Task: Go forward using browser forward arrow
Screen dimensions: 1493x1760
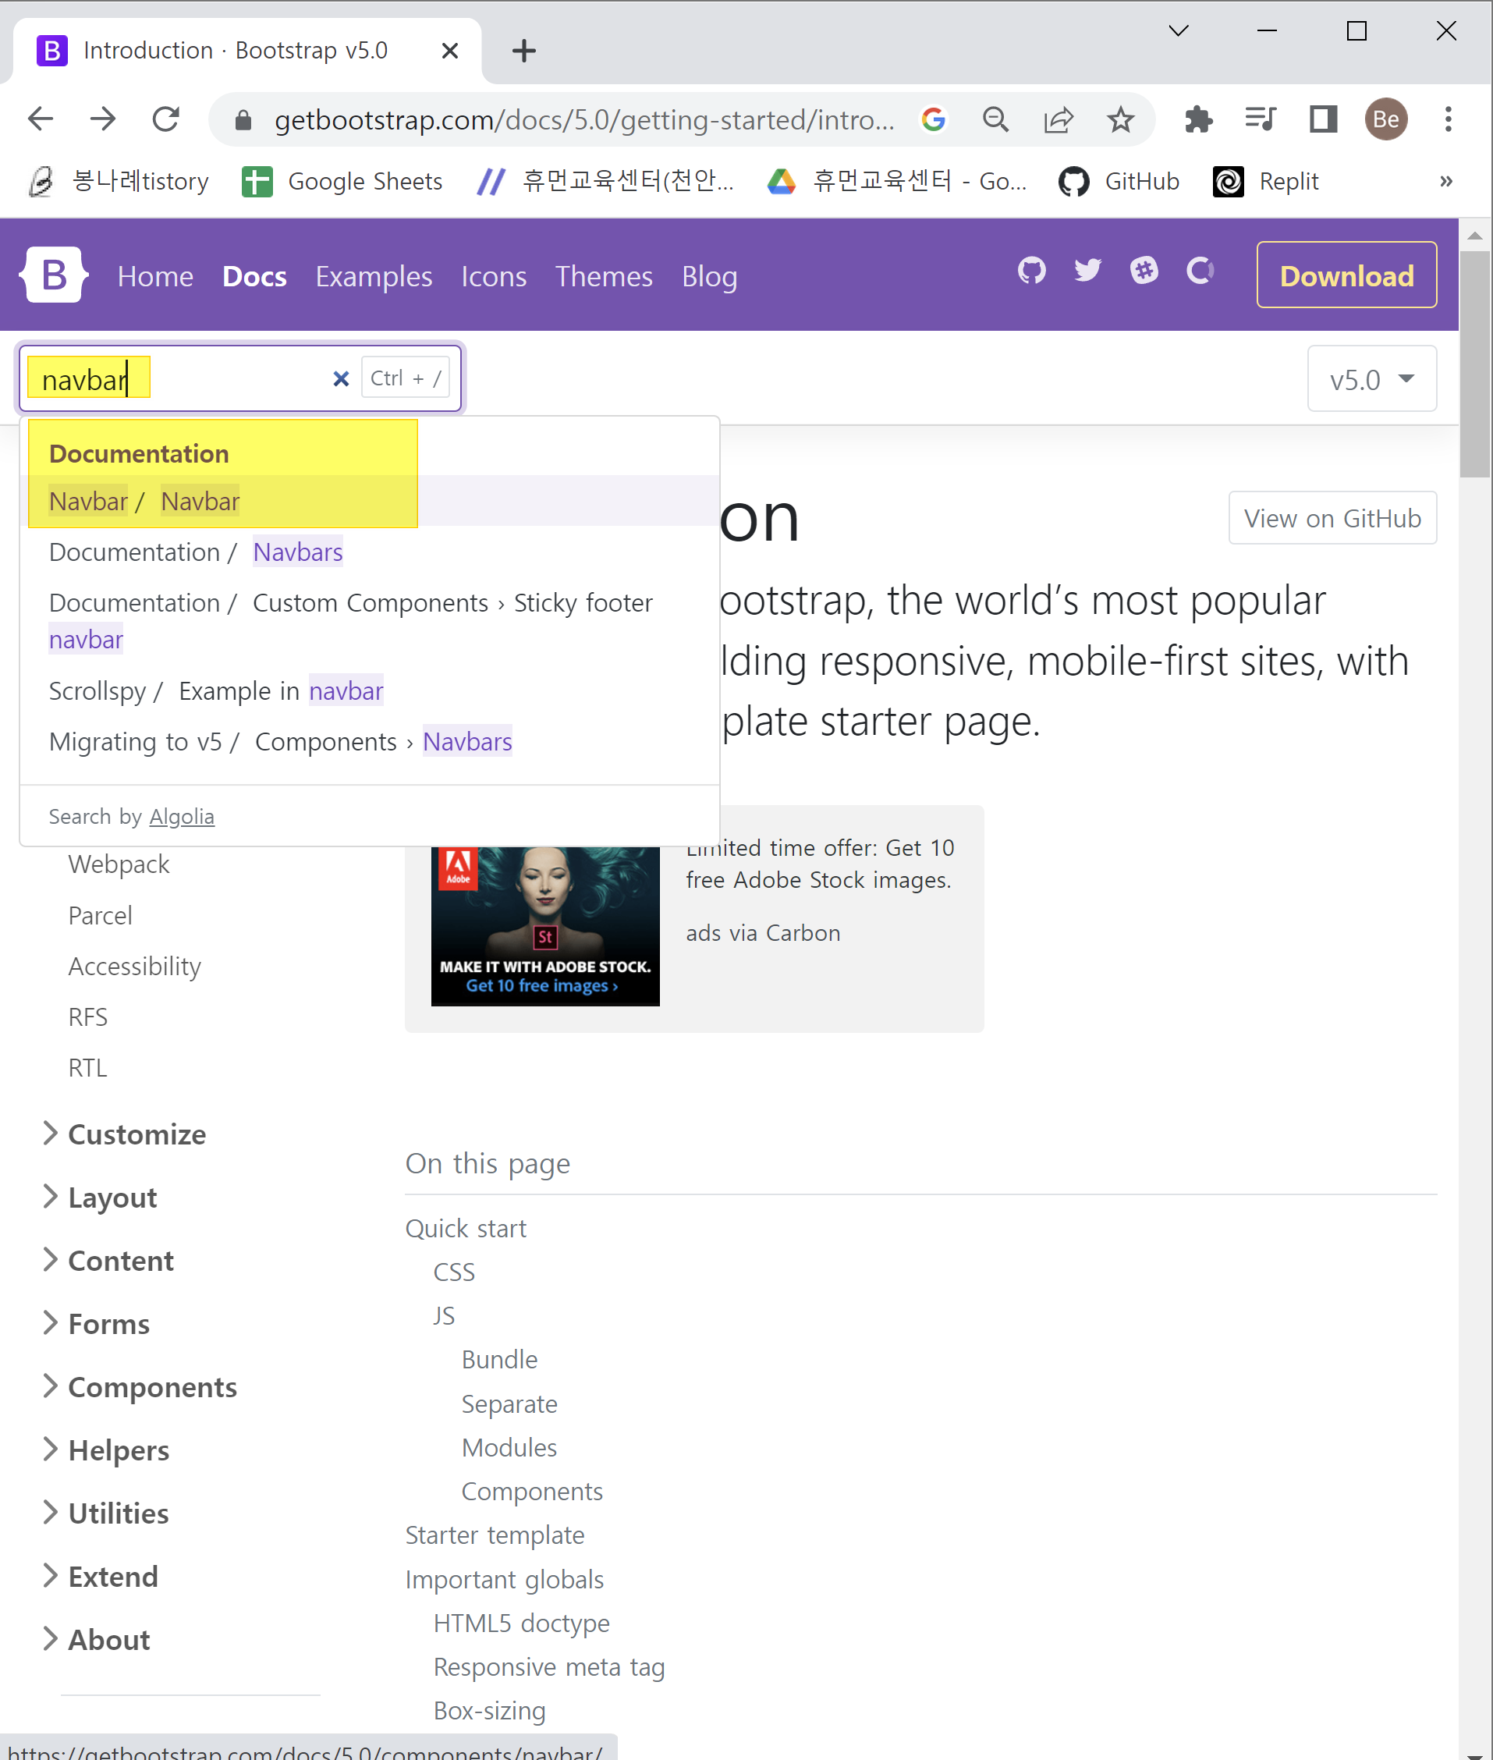Action: point(103,119)
